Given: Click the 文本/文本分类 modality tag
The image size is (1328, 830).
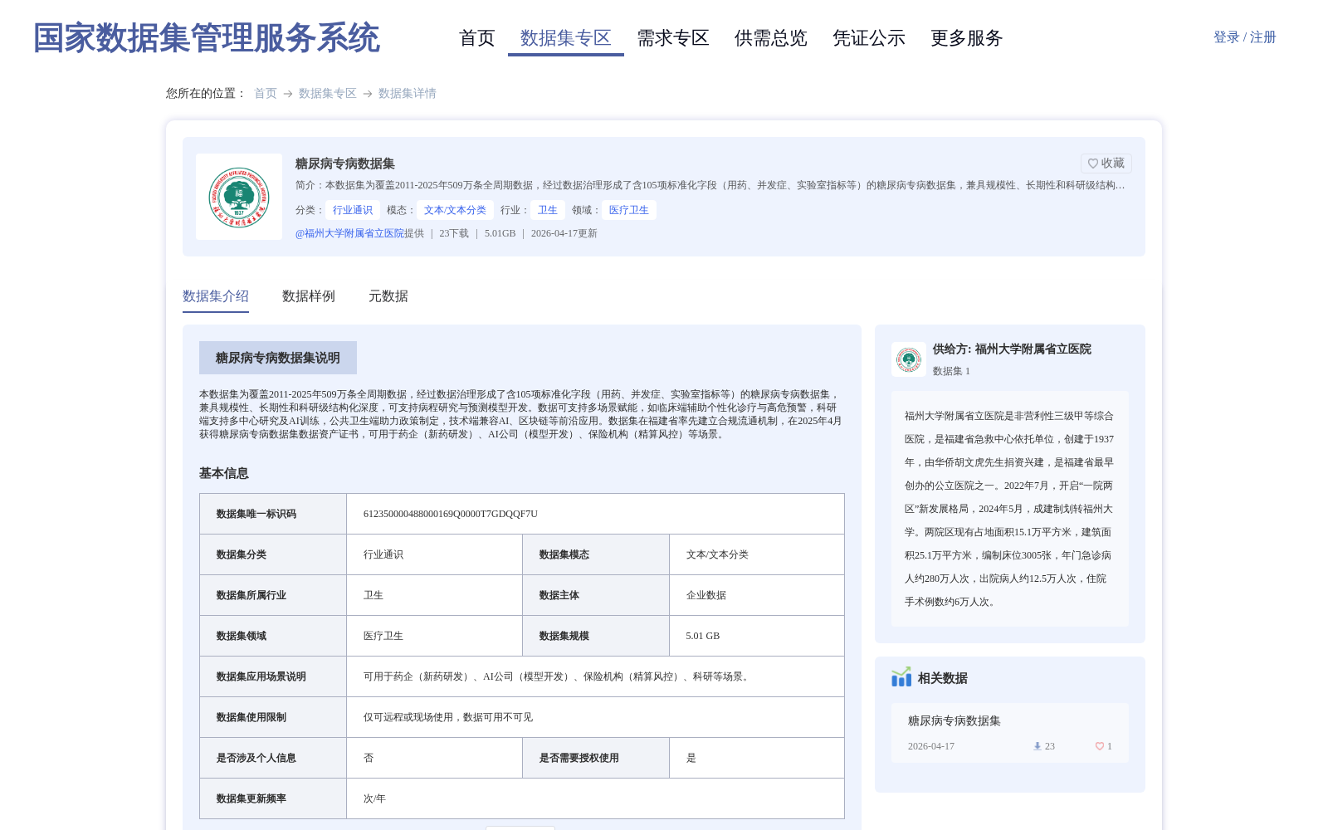Looking at the screenshot, I should click(x=455, y=210).
